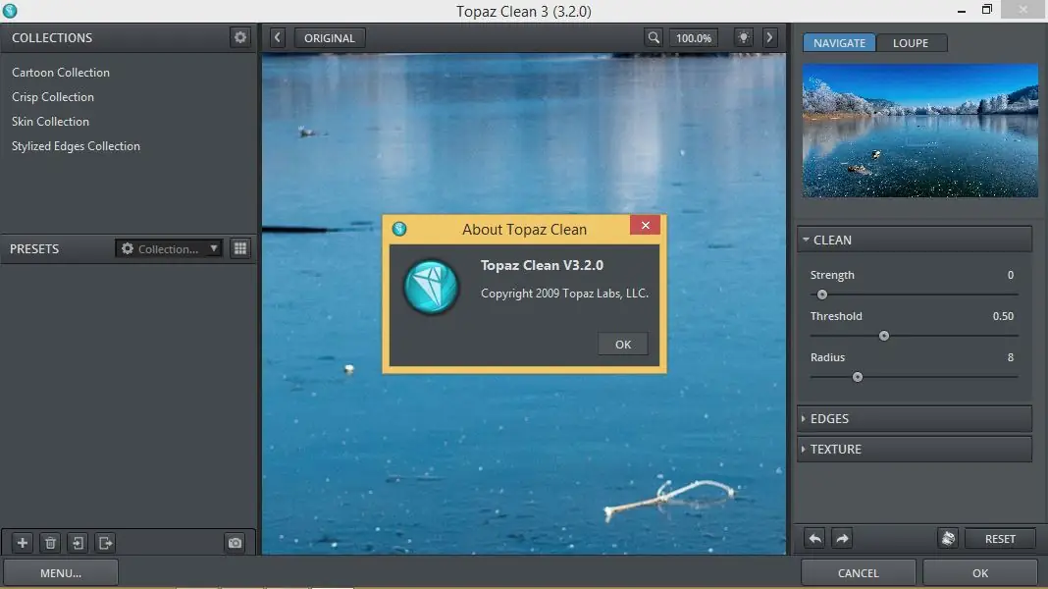Viewport: 1048px width, 589px height.
Task: Redo with the right arrow button
Action: click(842, 538)
